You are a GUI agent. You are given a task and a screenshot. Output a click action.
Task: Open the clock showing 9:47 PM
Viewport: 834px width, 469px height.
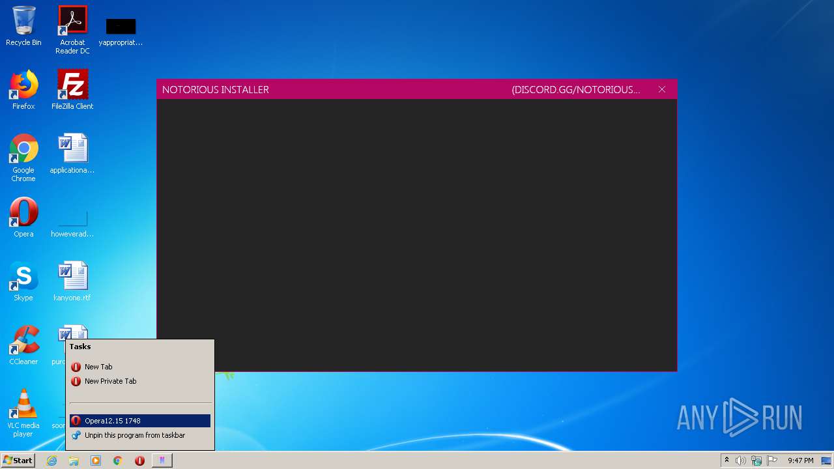(x=800, y=461)
